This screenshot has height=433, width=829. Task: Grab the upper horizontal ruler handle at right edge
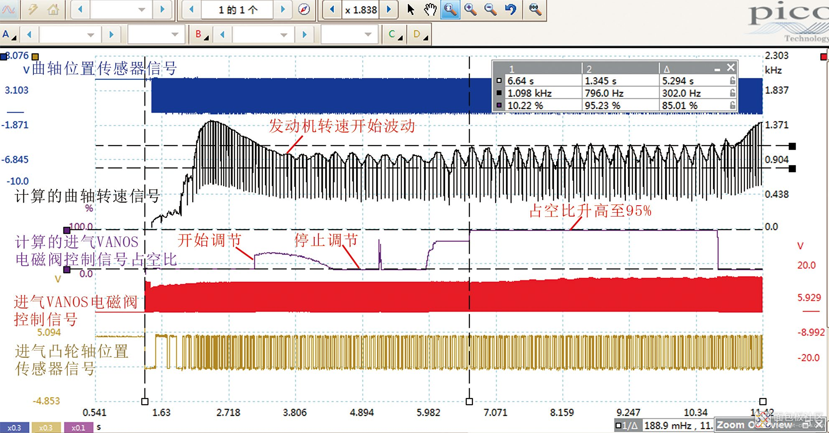pyautogui.click(x=792, y=146)
